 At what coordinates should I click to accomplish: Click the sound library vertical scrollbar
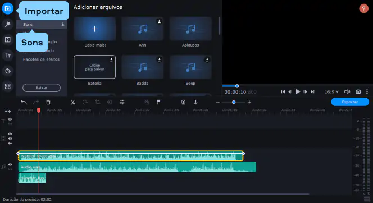(219, 26)
